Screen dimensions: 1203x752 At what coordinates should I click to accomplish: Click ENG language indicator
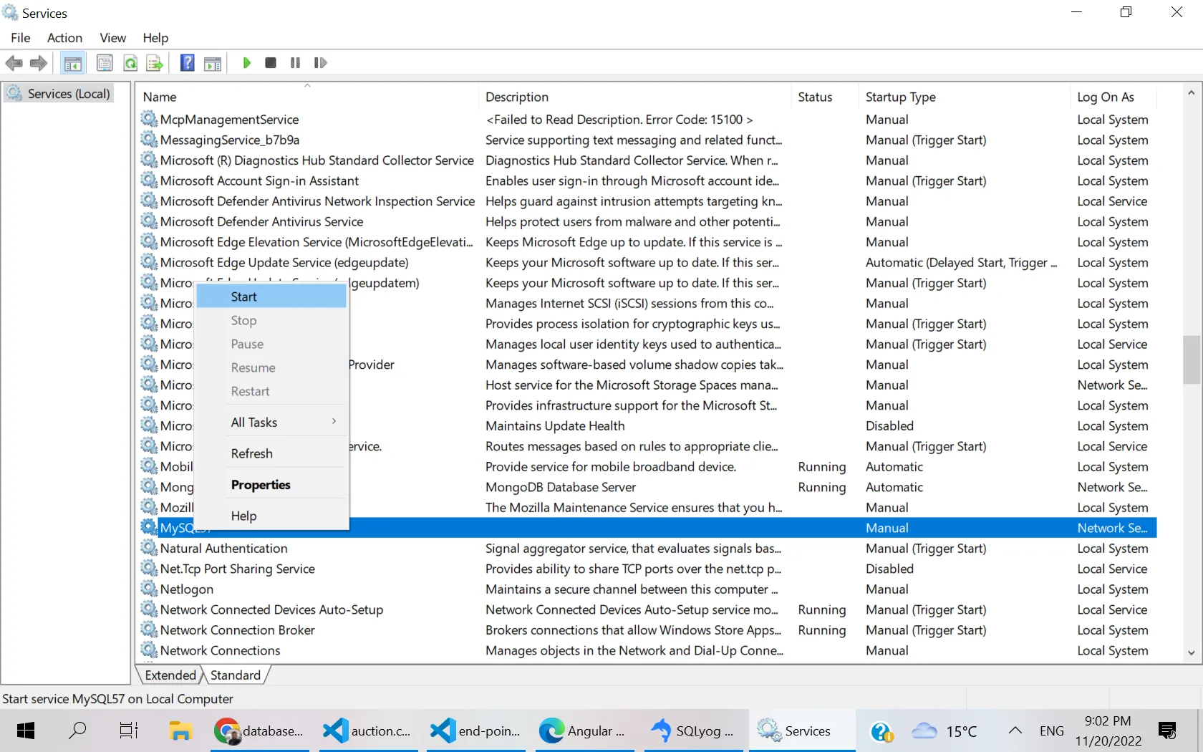click(1051, 731)
